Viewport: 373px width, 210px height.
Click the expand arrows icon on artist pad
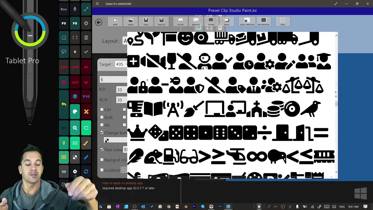click(x=86, y=9)
